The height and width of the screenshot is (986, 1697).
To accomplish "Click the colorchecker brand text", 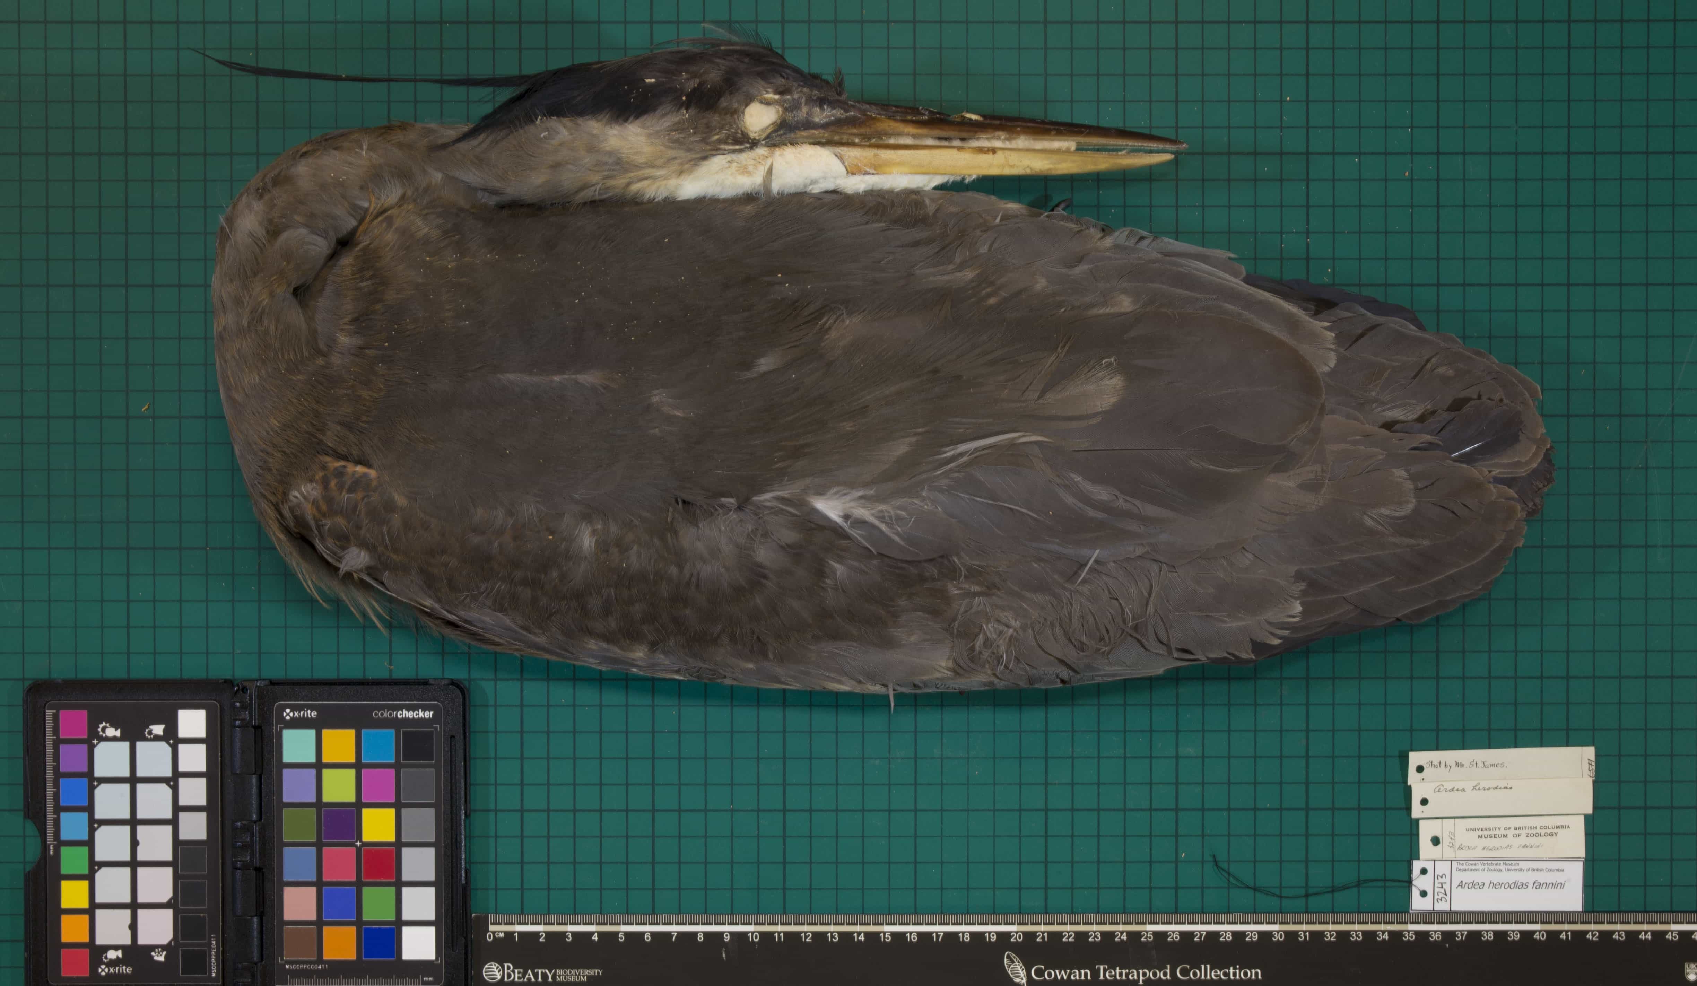I will tap(403, 714).
